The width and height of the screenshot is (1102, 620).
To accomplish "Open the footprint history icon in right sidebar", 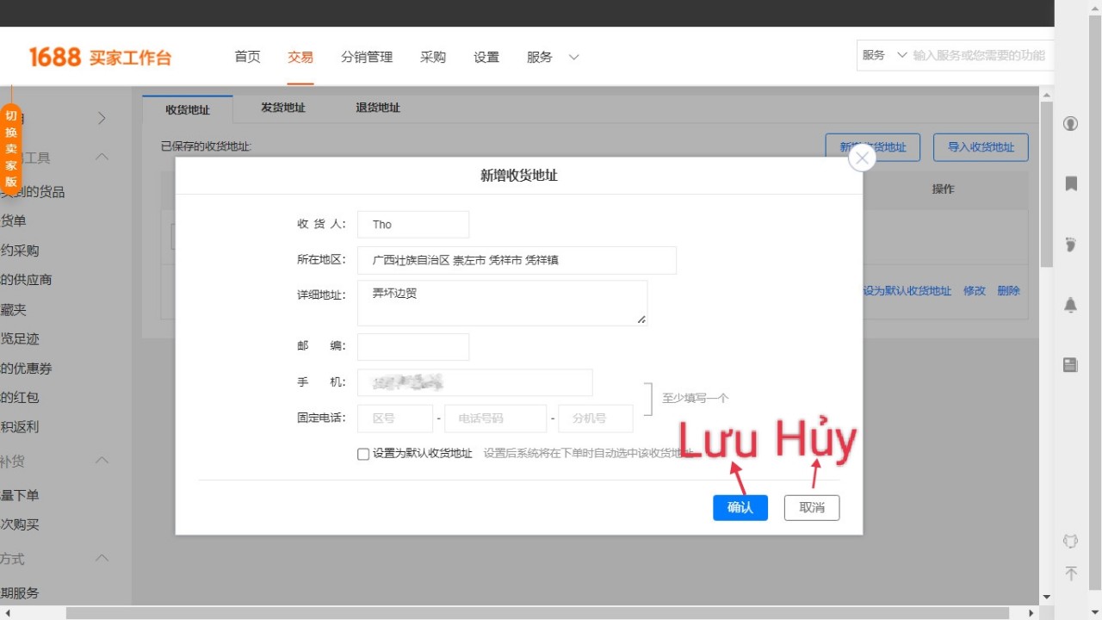I will [1071, 244].
